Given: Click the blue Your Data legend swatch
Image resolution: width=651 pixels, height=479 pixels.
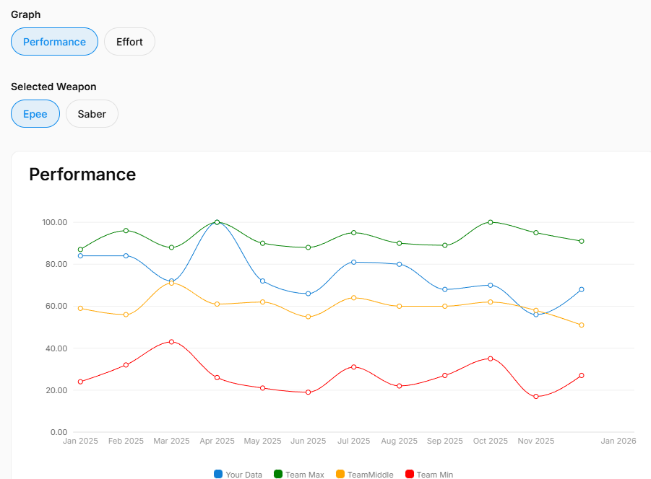Looking at the screenshot, I should click(x=218, y=474).
